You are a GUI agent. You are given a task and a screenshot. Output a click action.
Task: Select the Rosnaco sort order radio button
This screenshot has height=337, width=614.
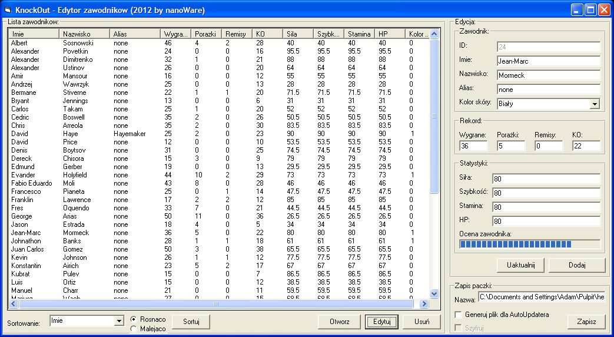(134, 319)
